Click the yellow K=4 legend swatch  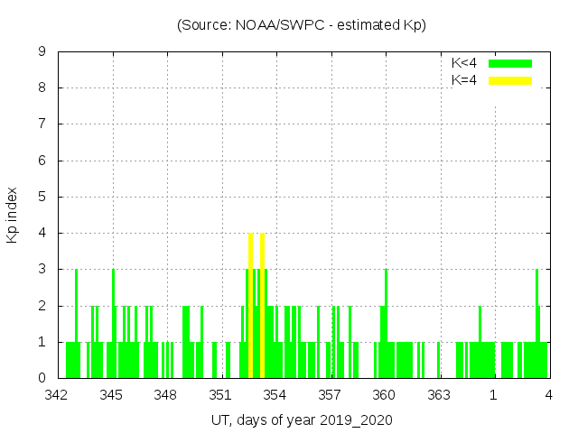(510, 80)
